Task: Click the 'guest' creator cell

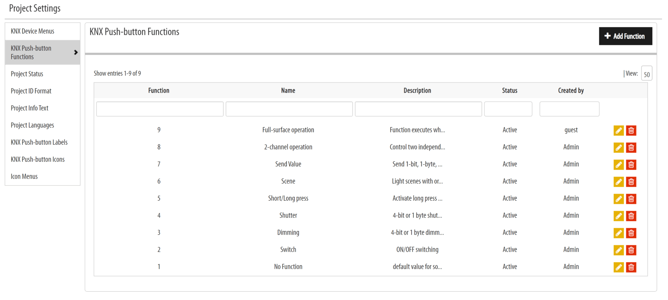Action: [x=571, y=130]
